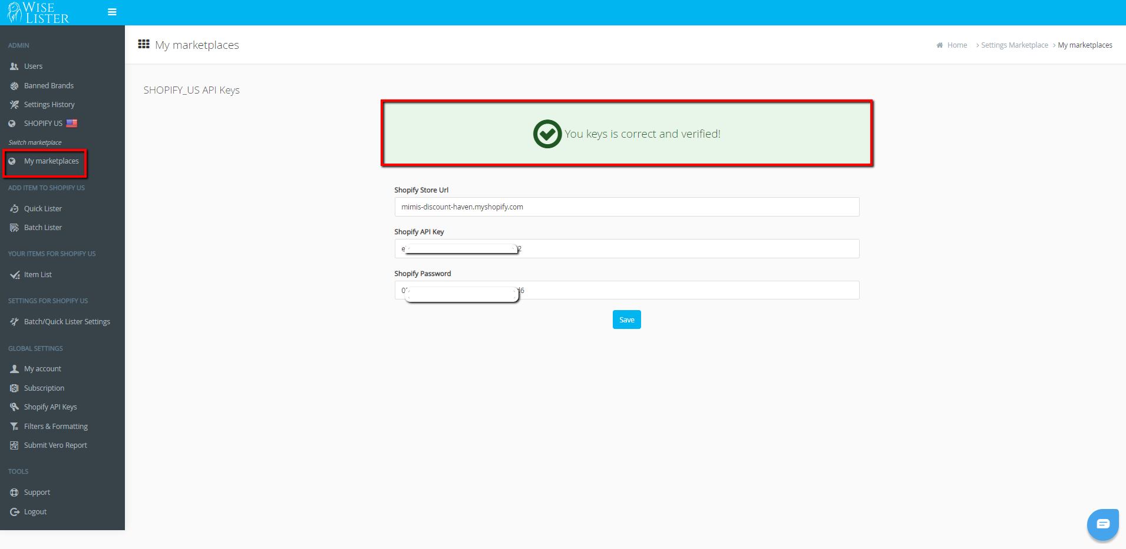Click the Shopify API Keys key icon
This screenshot has height=549, width=1126.
14,407
